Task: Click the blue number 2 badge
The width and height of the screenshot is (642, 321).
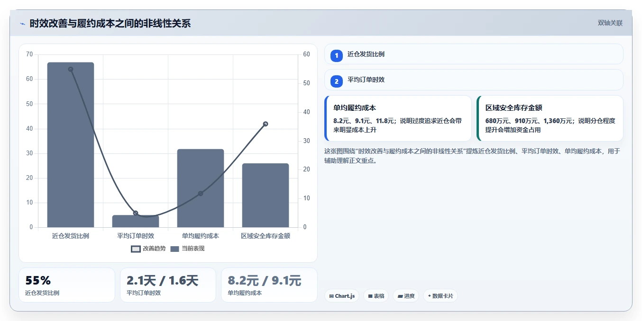Action: click(x=337, y=81)
